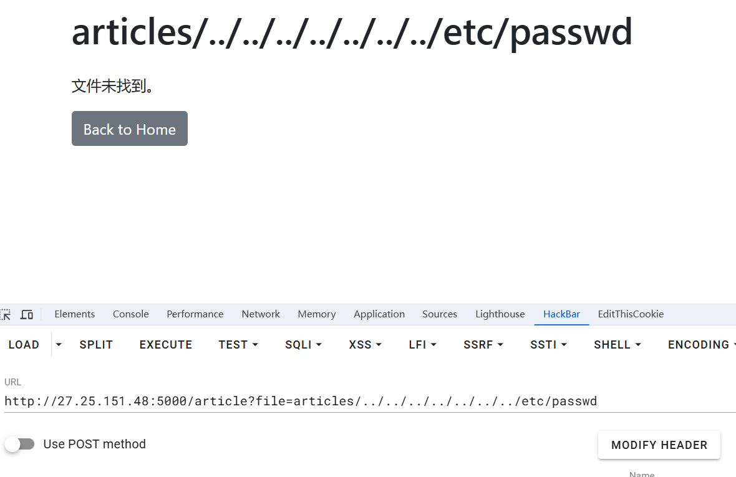Enable the Use POST method switch
Screen dimensions: 736x477
tap(19, 444)
